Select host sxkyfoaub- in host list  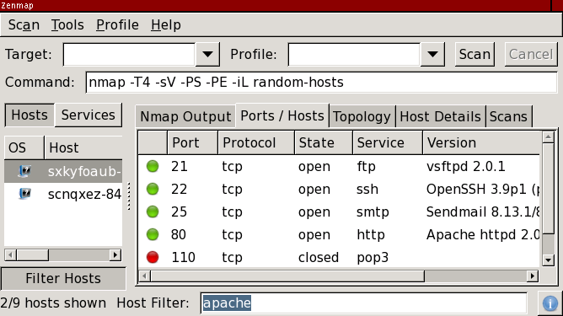63,171
